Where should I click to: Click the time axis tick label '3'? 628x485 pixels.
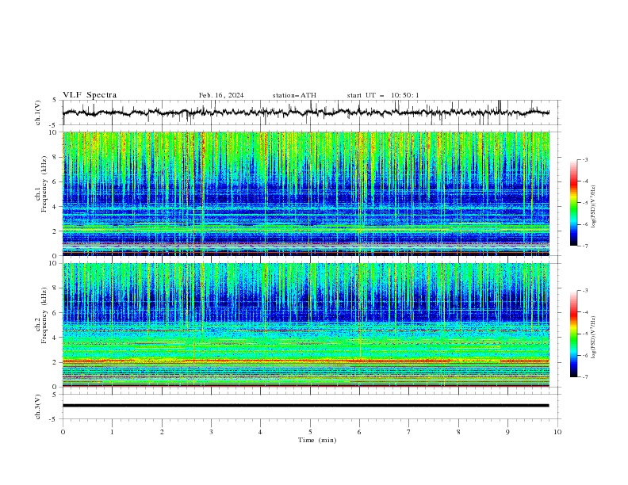coord(211,432)
